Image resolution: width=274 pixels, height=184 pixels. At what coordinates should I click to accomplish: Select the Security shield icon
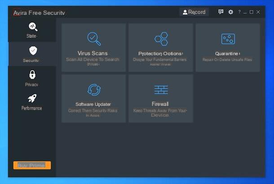[x=33, y=51]
